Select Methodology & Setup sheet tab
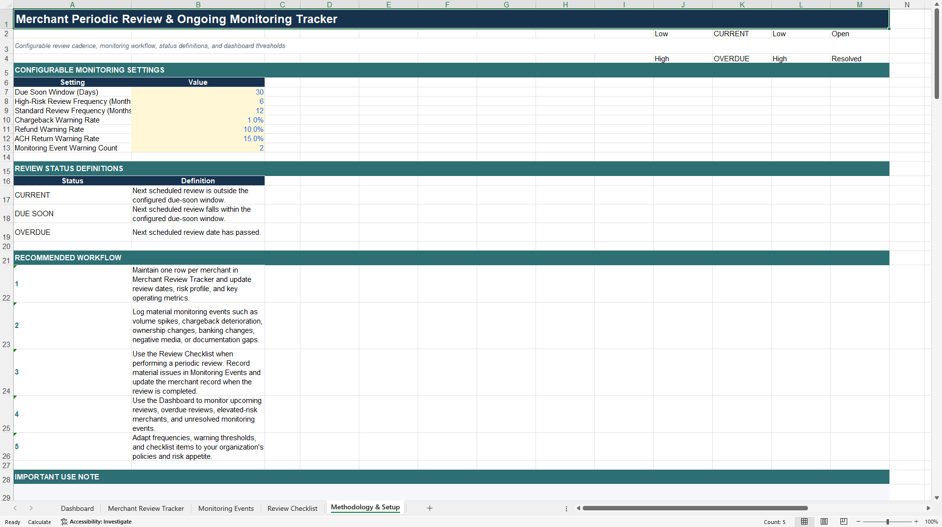 (365, 507)
